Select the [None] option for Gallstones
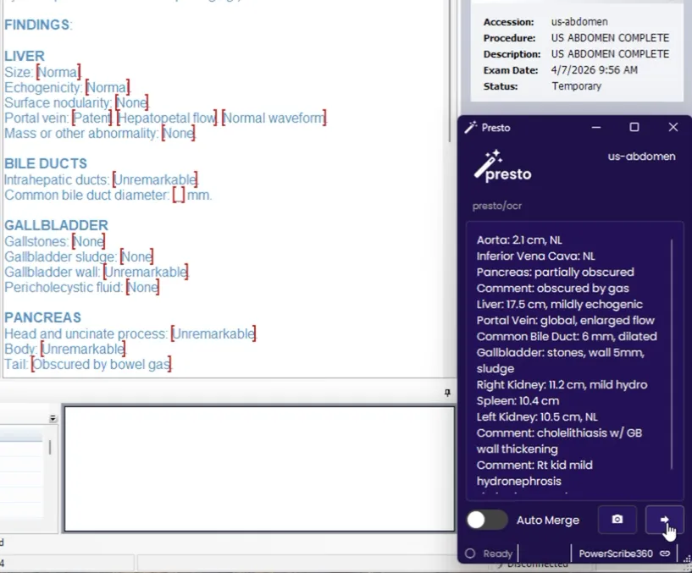 pos(89,240)
